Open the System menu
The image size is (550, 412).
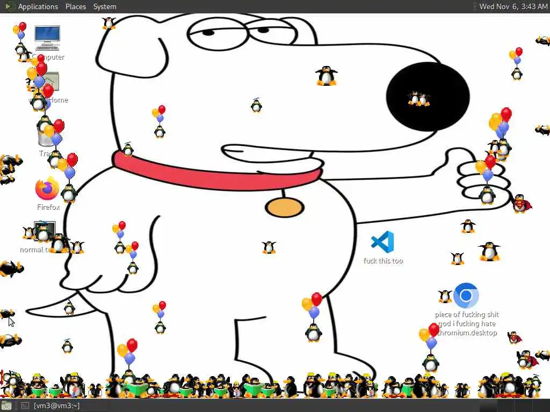(x=105, y=6)
